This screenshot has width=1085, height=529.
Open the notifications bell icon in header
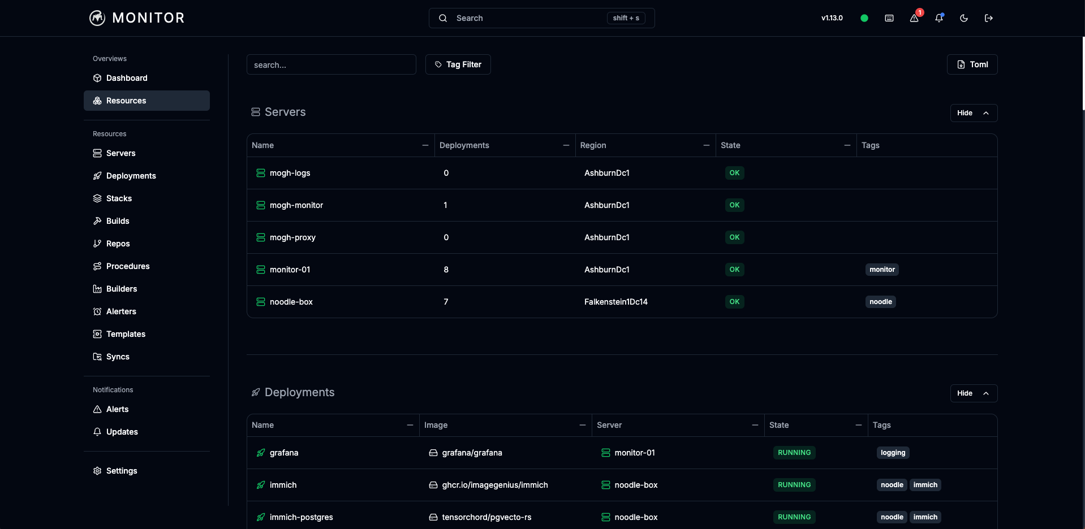tap(939, 18)
